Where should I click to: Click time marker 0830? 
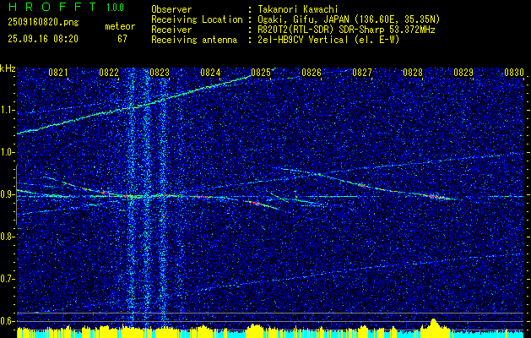pos(514,73)
